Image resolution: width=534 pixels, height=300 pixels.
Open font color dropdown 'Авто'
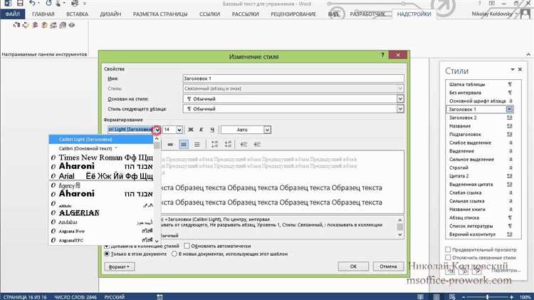(267, 130)
